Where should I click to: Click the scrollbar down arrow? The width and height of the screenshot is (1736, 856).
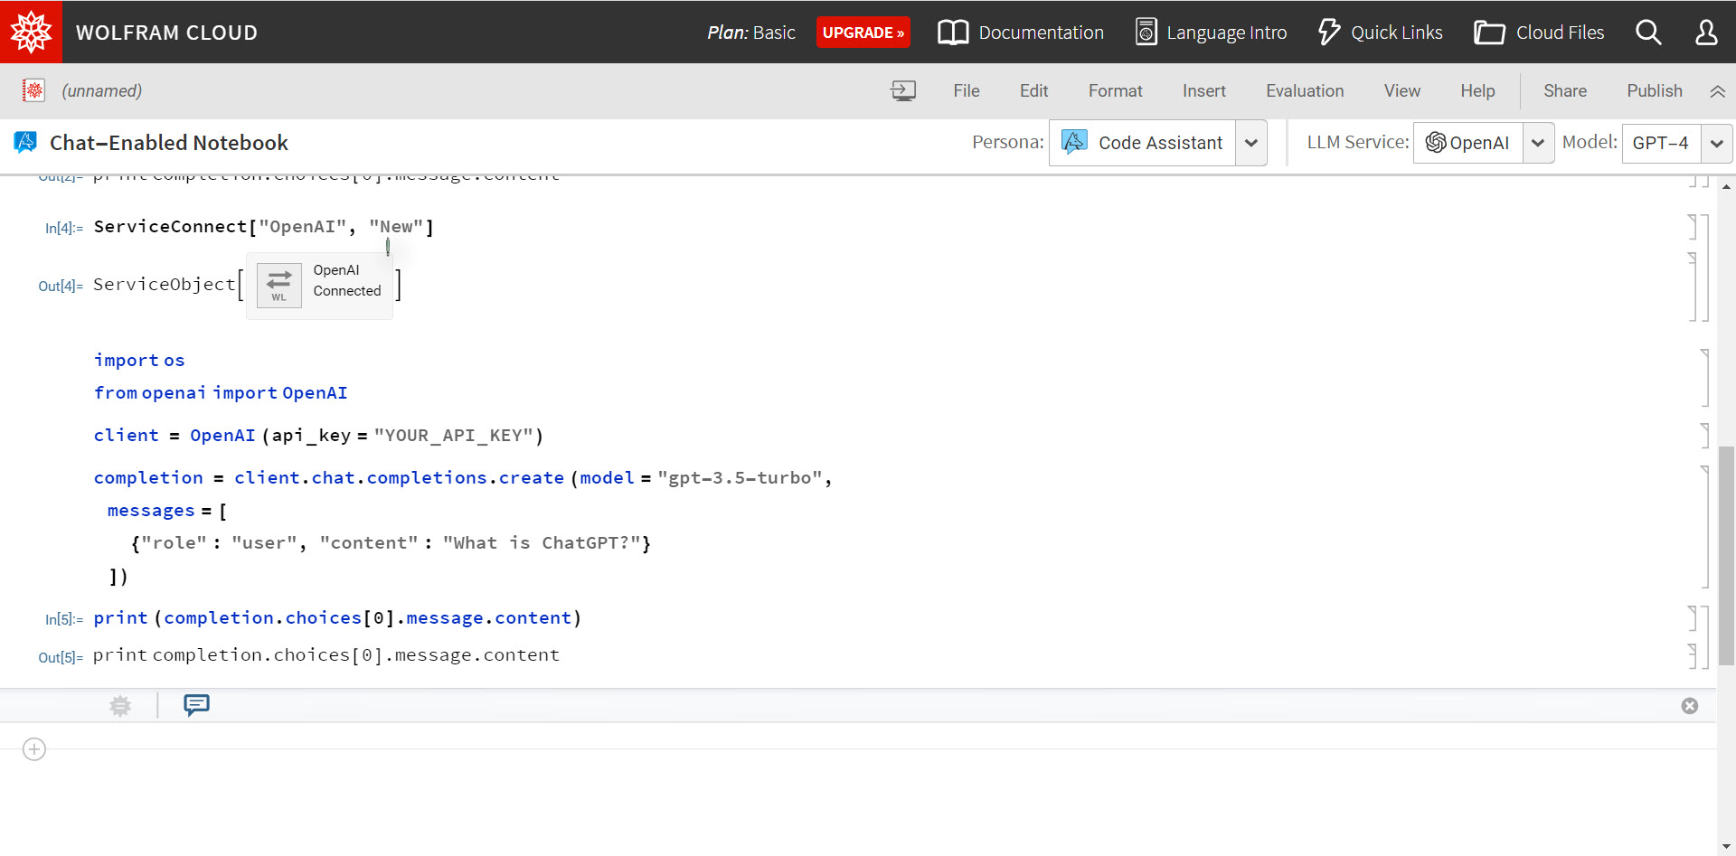coord(1726,847)
